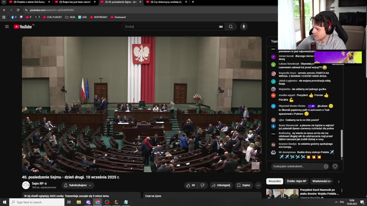Save the video with Zapisz

[x=243, y=185]
